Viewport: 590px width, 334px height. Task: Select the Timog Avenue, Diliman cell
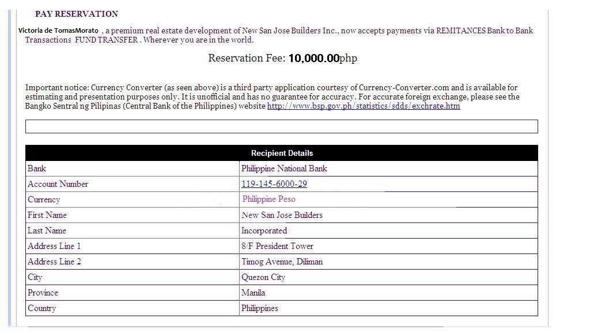tap(388, 262)
